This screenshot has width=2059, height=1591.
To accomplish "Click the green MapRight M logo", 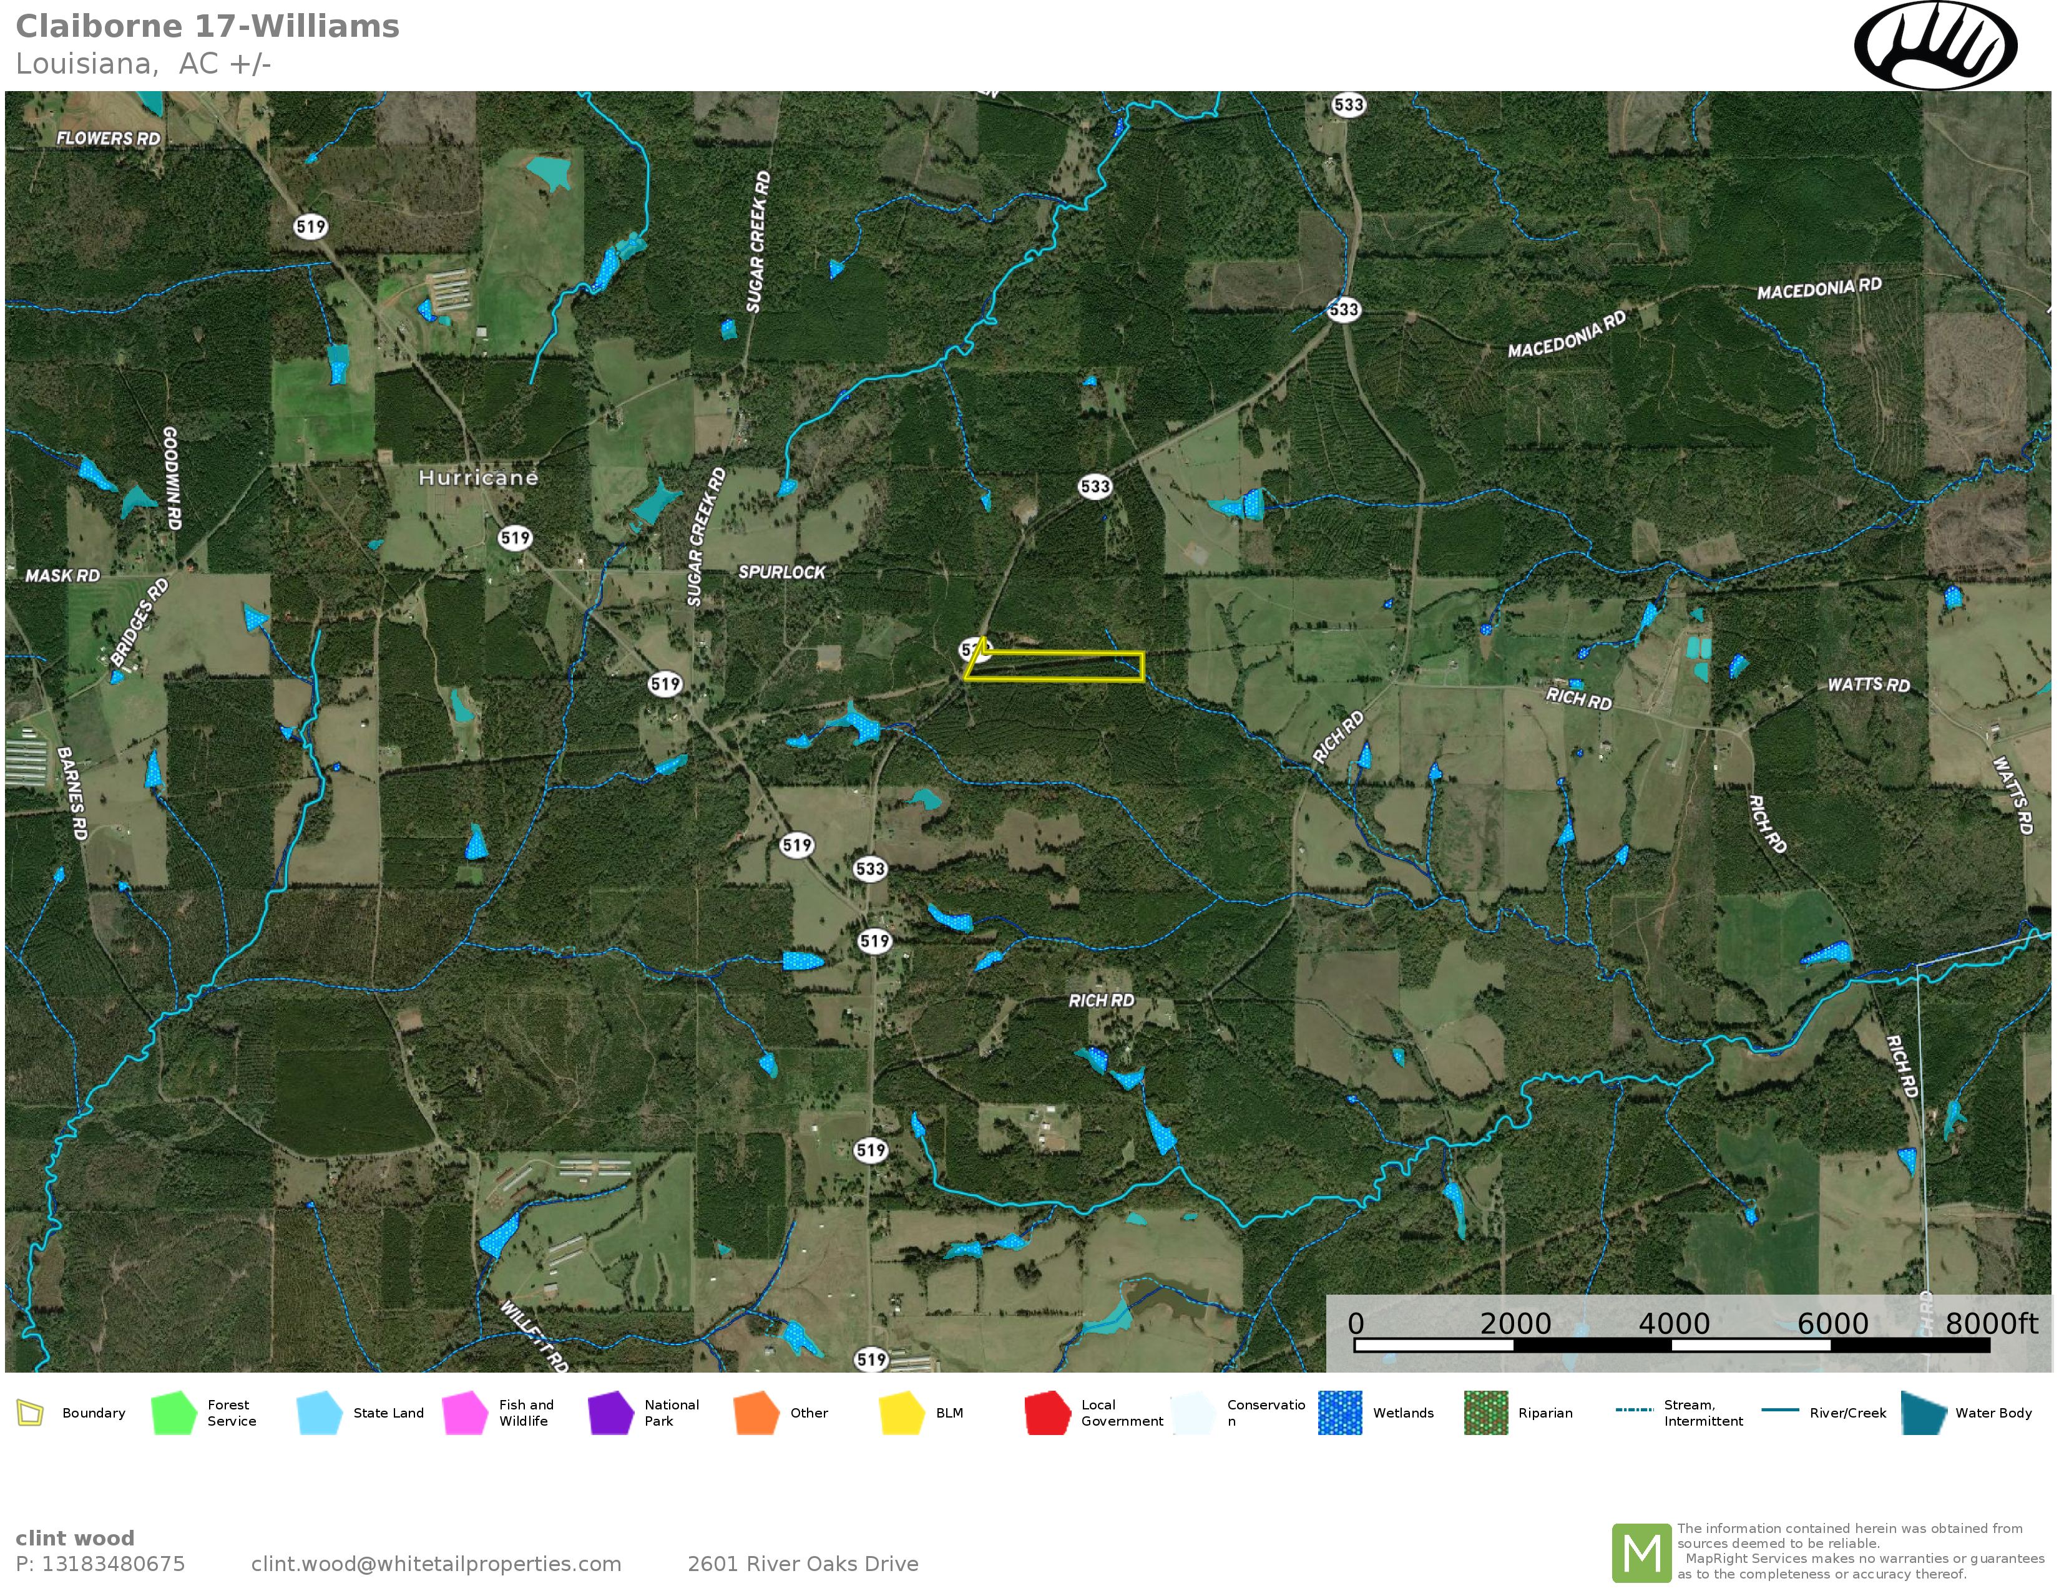I will point(1641,1552).
